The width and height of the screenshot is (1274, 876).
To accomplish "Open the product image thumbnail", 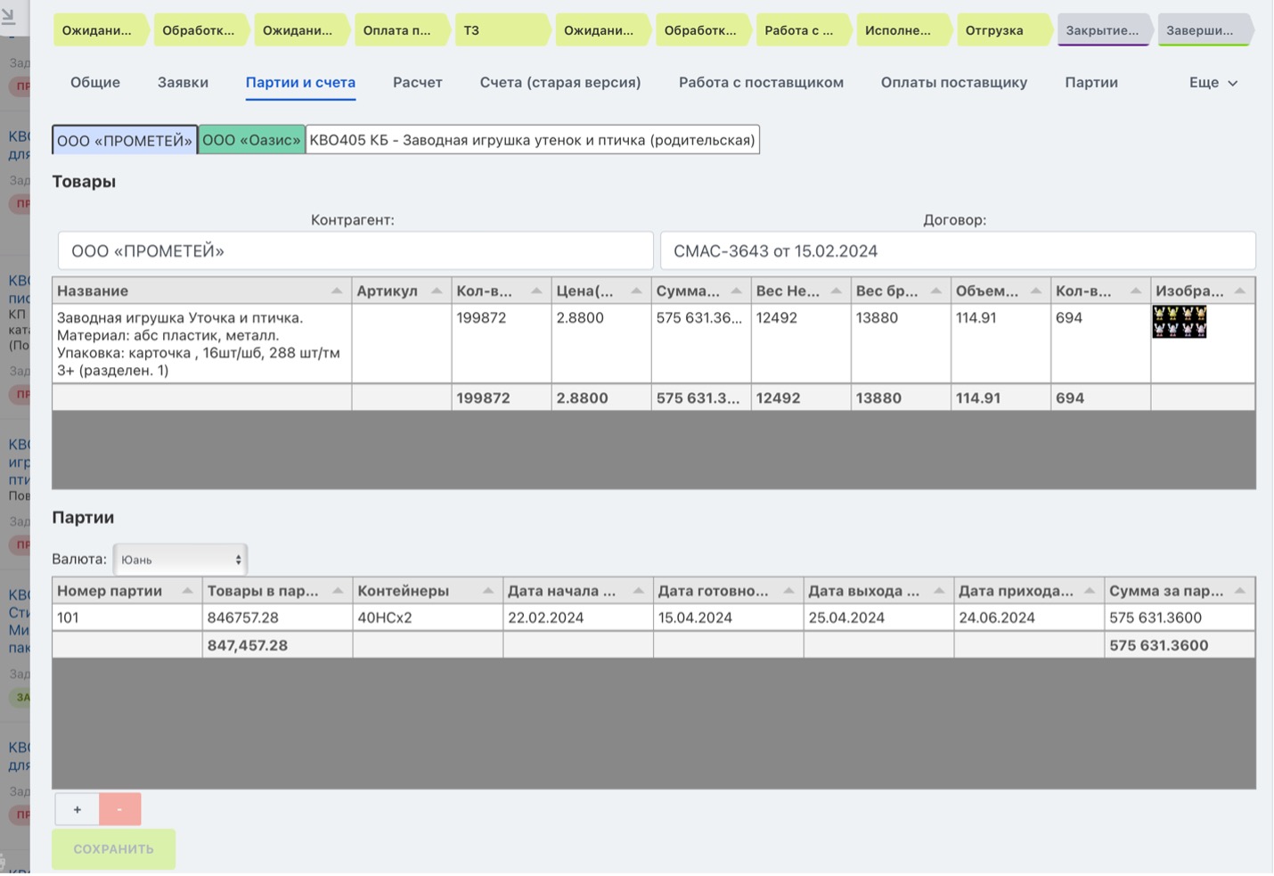I will pyautogui.click(x=1179, y=322).
